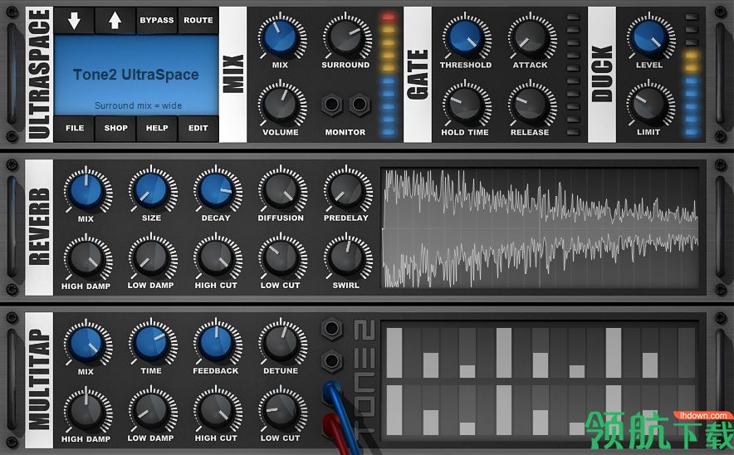734x455 pixels.
Task: Click the multitap HIGH CUT knob
Action: click(216, 409)
